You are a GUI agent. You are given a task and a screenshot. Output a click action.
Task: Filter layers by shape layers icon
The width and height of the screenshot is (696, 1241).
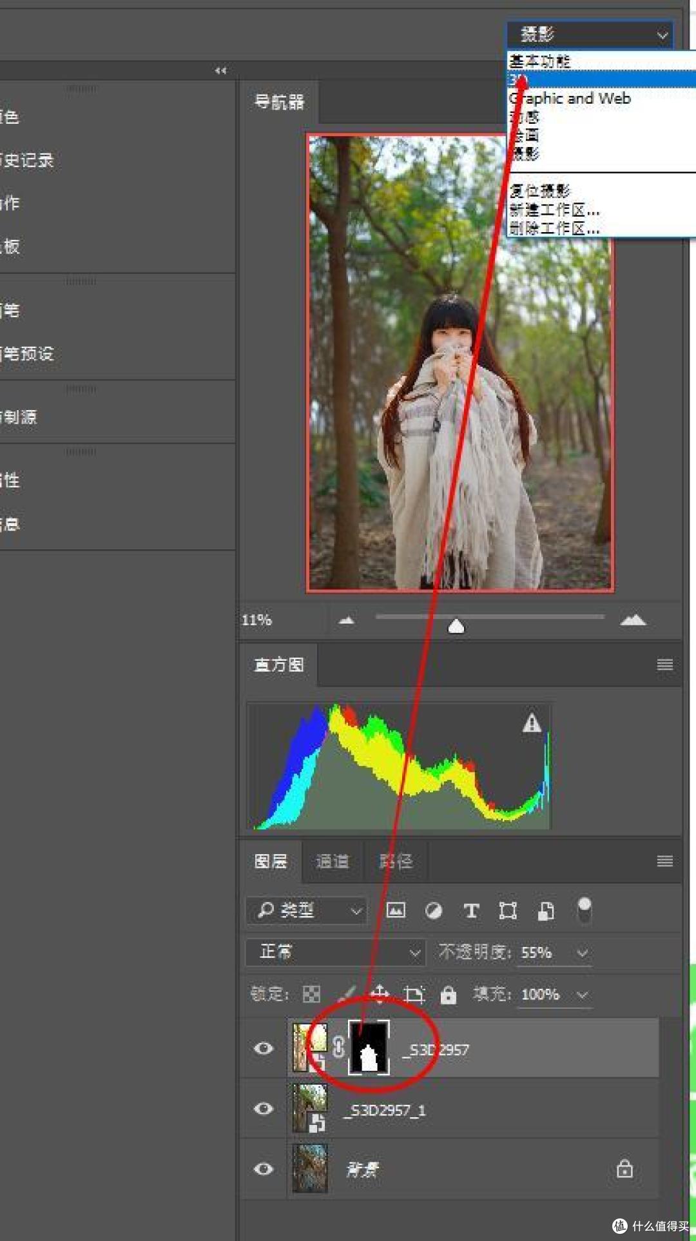(508, 910)
